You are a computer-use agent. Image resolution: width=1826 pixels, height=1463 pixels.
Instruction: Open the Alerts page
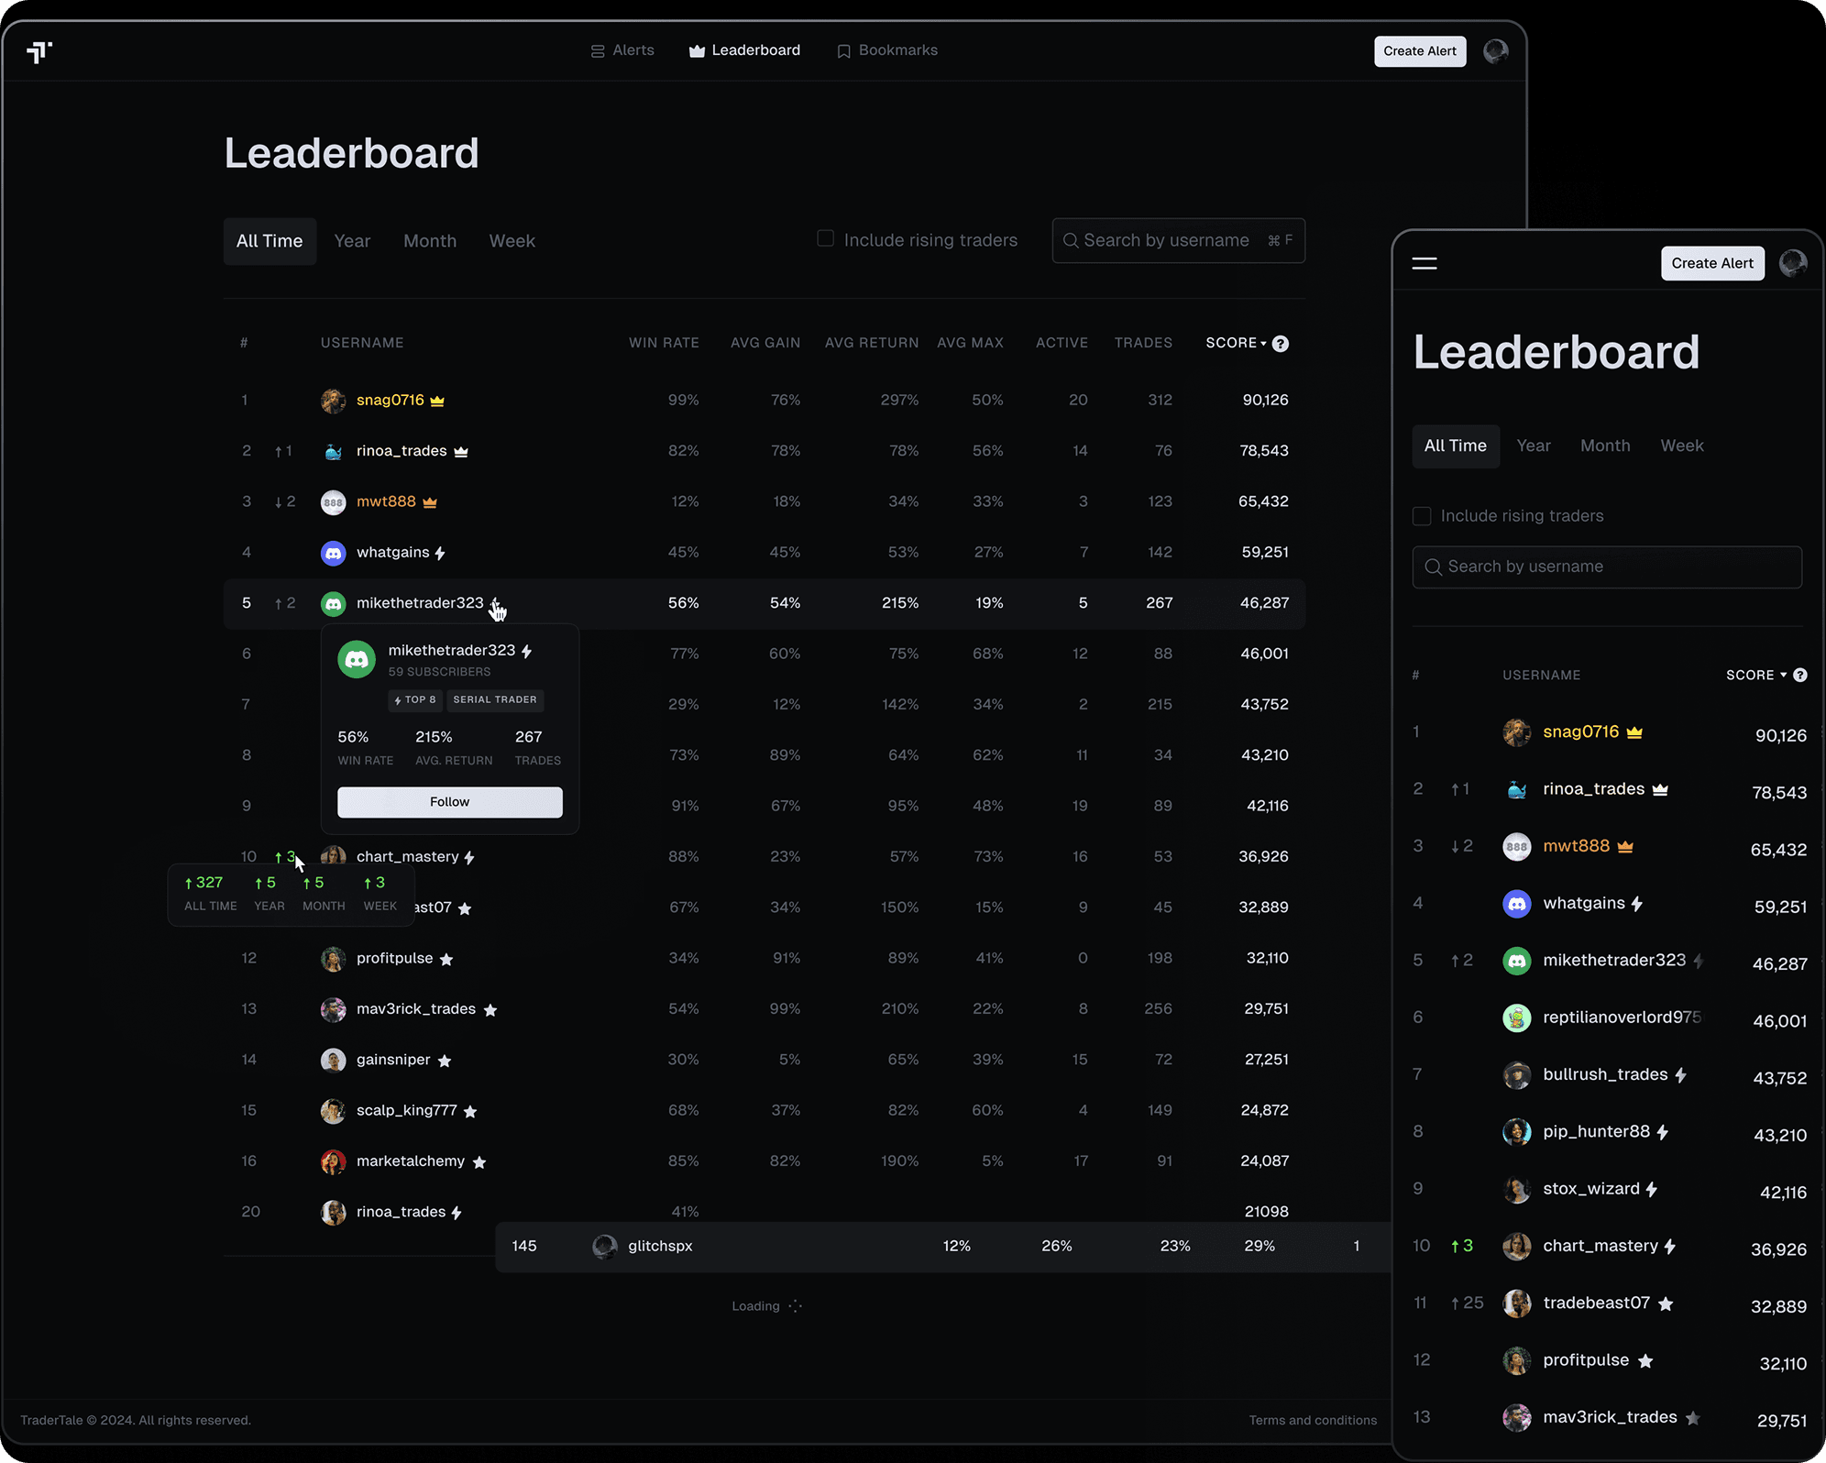click(x=622, y=50)
